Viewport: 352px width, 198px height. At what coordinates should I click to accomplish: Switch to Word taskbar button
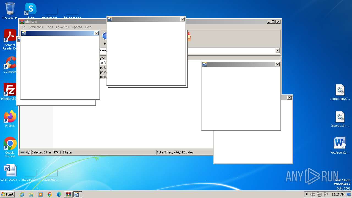click(x=77, y=194)
